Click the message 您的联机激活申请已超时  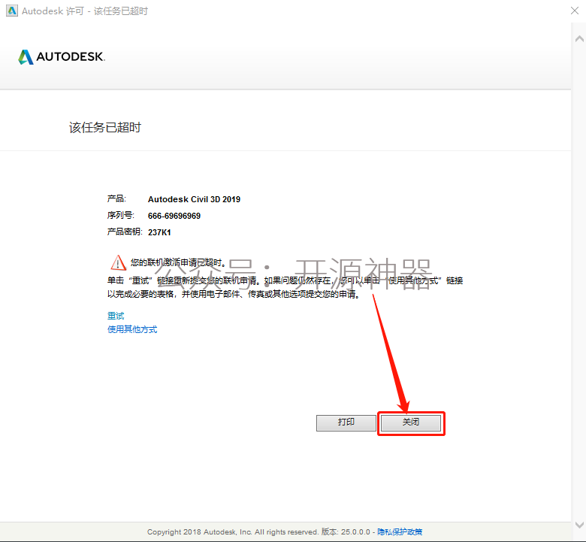pyautogui.click(x=178, y=262)
